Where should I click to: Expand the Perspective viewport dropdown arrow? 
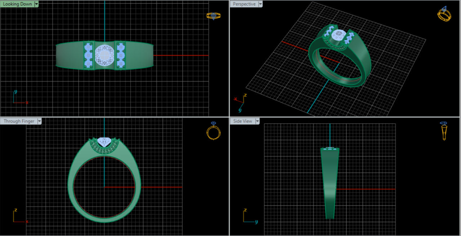tap(260, 4)
